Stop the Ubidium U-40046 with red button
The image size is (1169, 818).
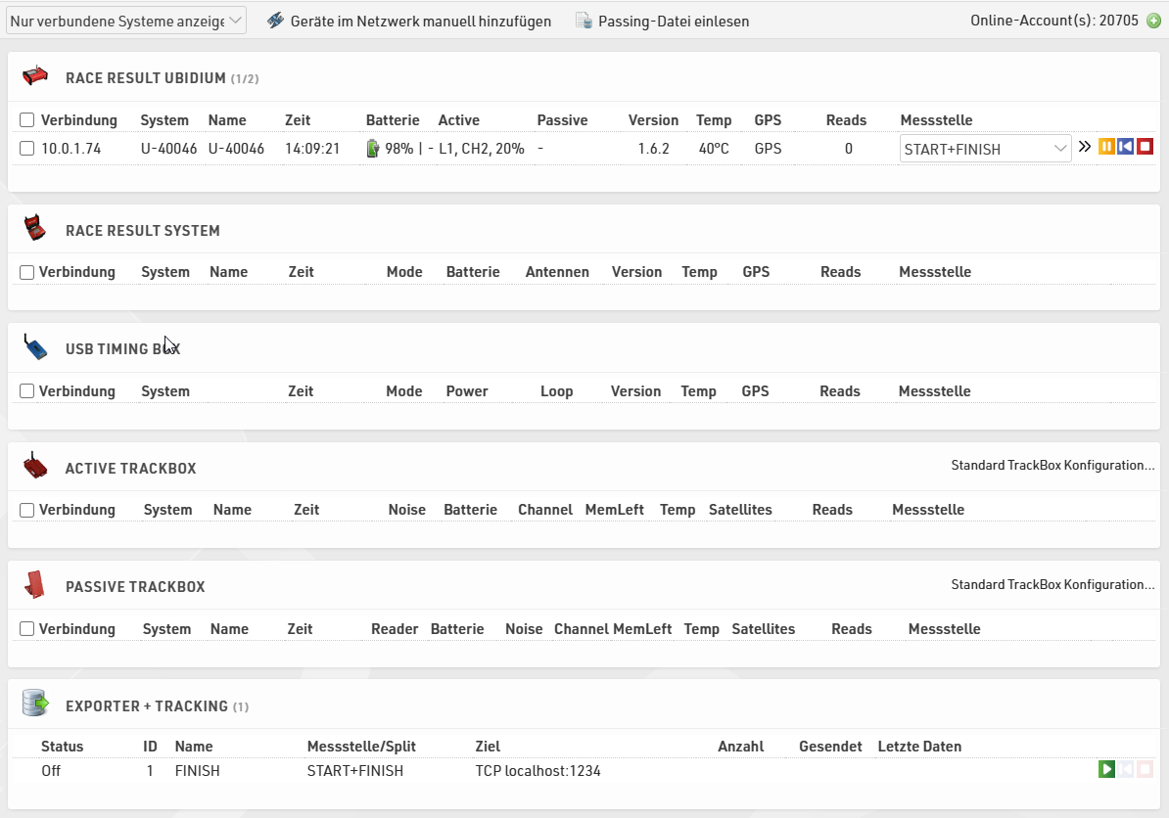1146,147
